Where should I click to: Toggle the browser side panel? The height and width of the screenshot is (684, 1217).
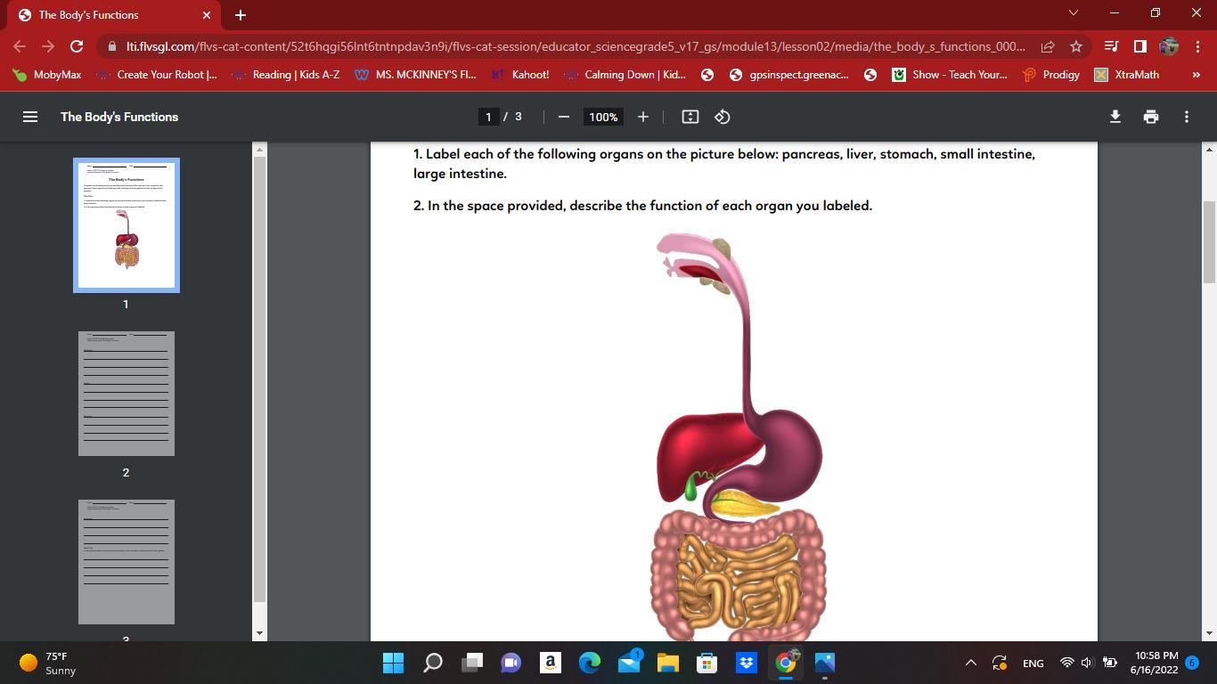pos(1139,46)
